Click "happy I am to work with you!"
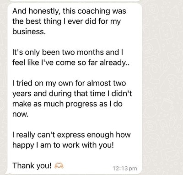 click(63, 145)
